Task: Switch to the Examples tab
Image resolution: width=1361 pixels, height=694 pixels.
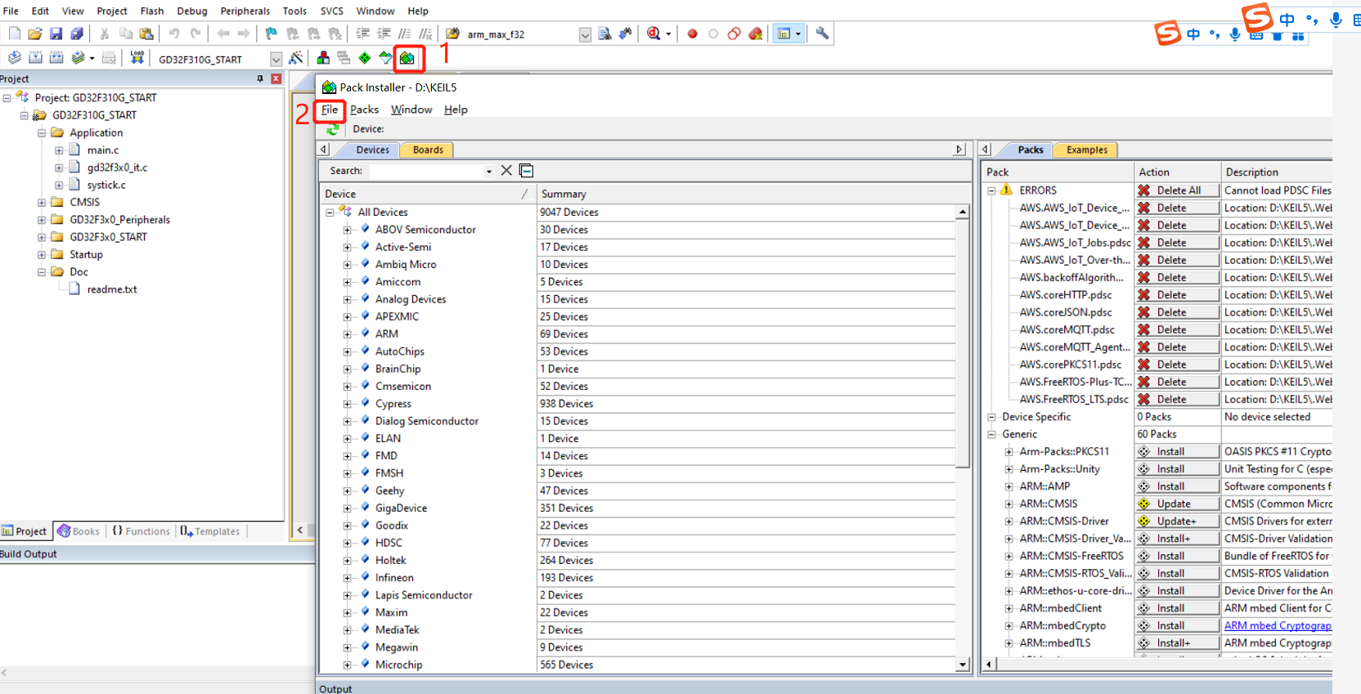Action: (1086, 150)
